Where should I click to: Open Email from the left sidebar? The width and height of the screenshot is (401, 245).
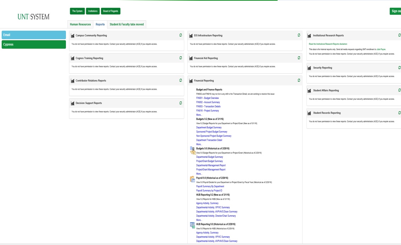click(x=34, y=35)
